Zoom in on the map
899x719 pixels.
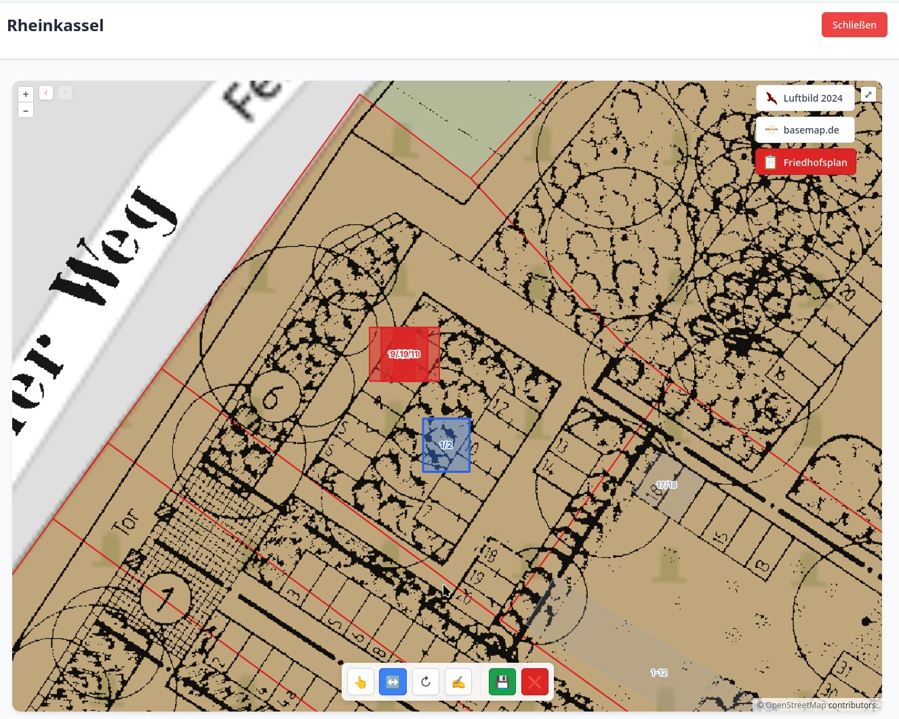point(26,94)
